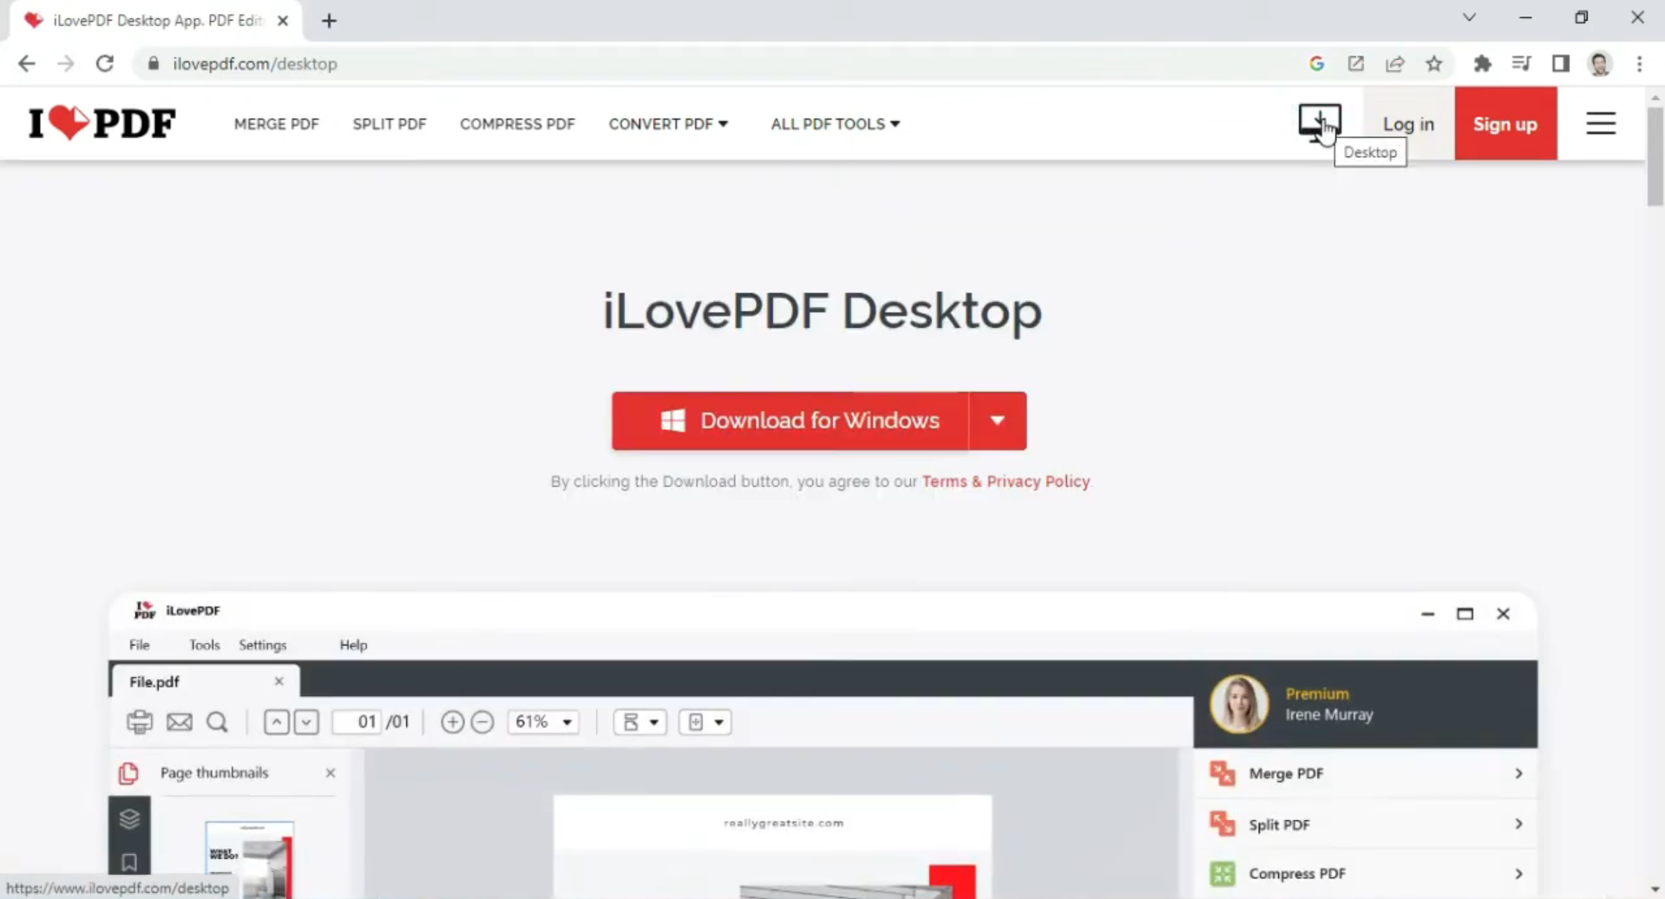Open the Terms & Privacy Policy link

(1006, 482)
